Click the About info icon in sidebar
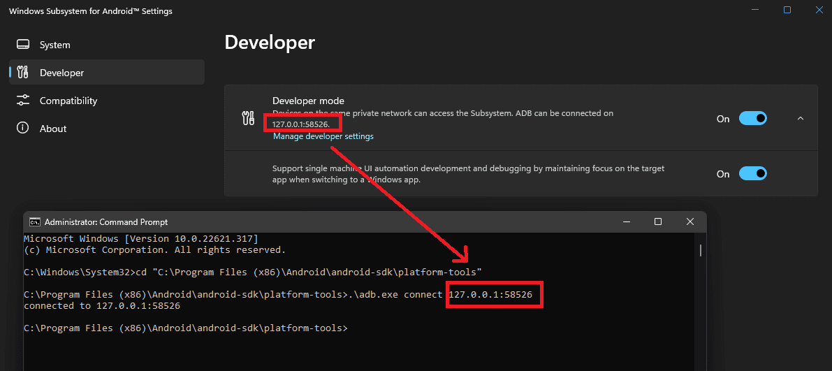 pos(22,129)
